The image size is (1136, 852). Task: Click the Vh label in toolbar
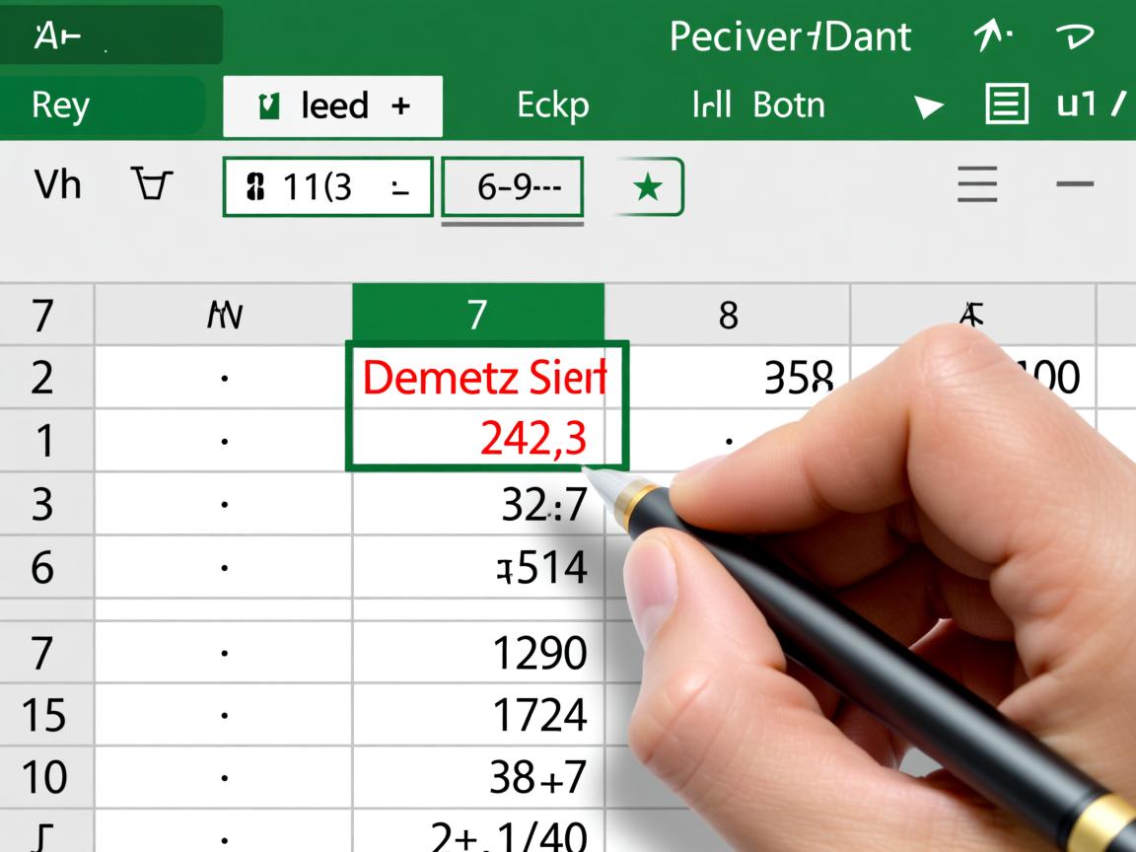tap(57, 184)
